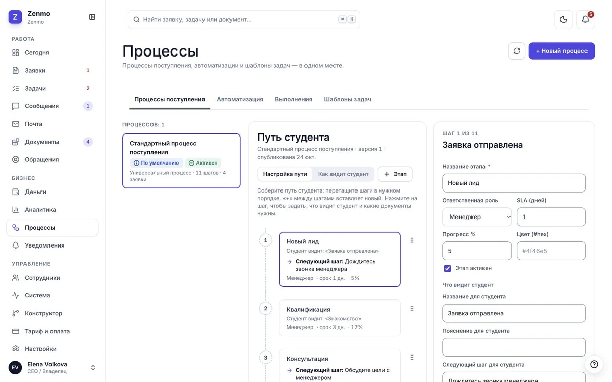Collapse the sidebar with the panel icon
The height and width of the screenshot is (382, 612).
tap(92, 17)
